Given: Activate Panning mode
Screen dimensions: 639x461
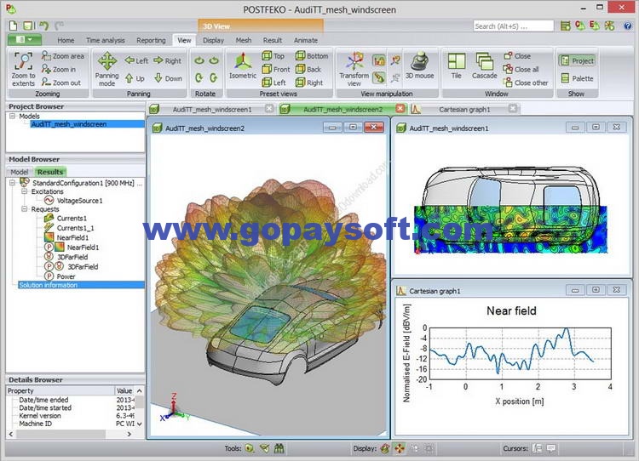Looking at the screenshot, I should [x=106, y=68].
